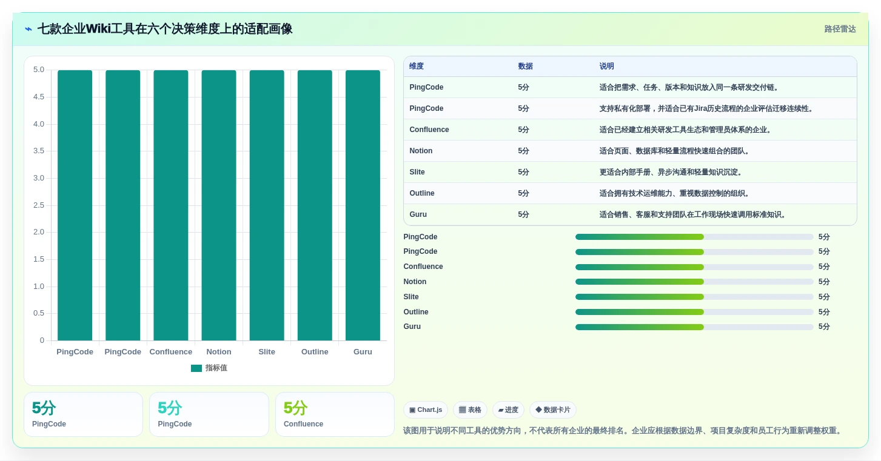Click the Guru label in the progress list

coord(412,327)
